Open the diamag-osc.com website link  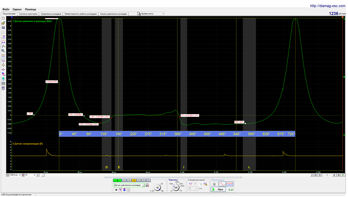[x=328, y=6]
